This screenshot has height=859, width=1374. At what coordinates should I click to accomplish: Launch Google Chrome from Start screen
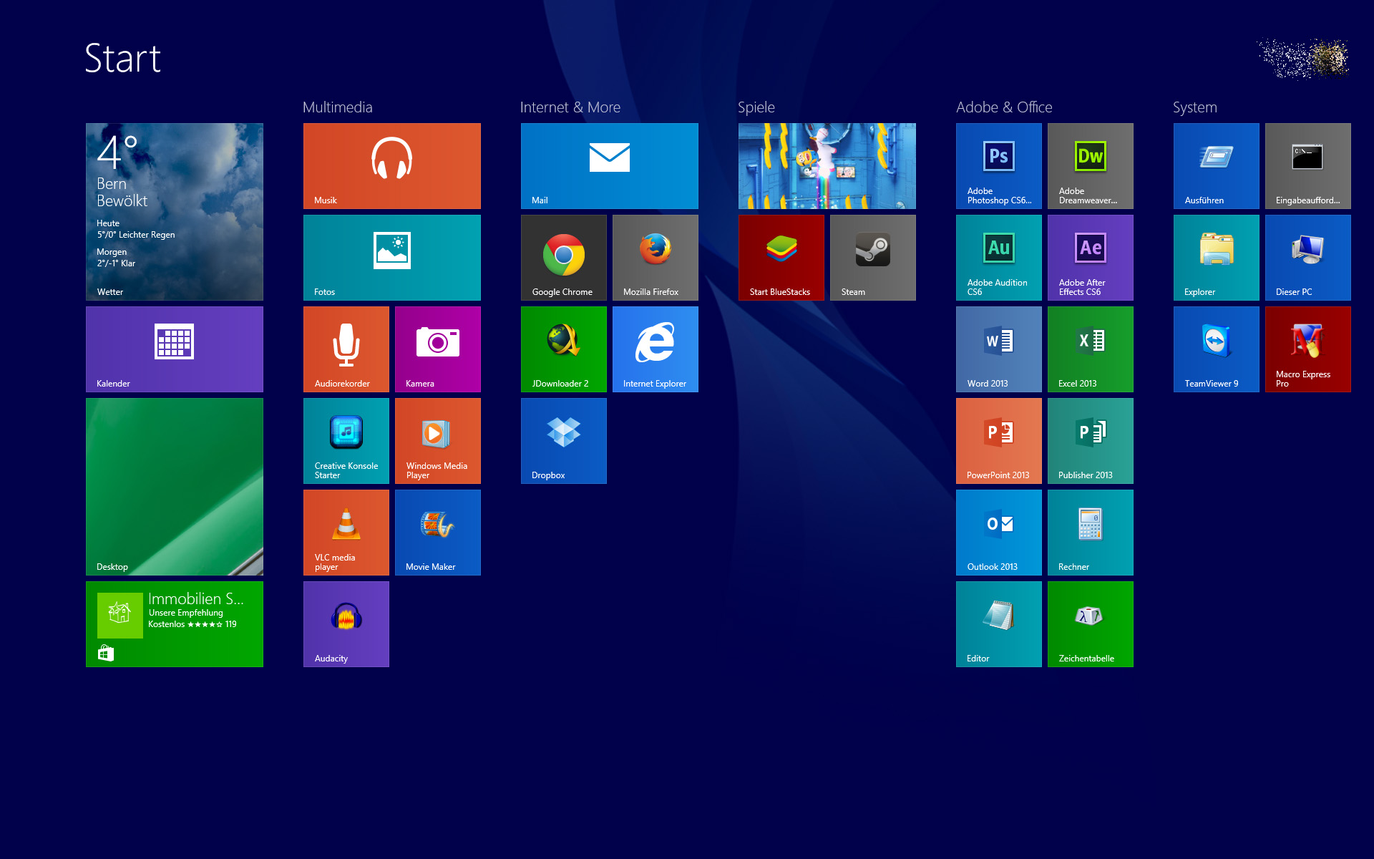coord(563,258)
